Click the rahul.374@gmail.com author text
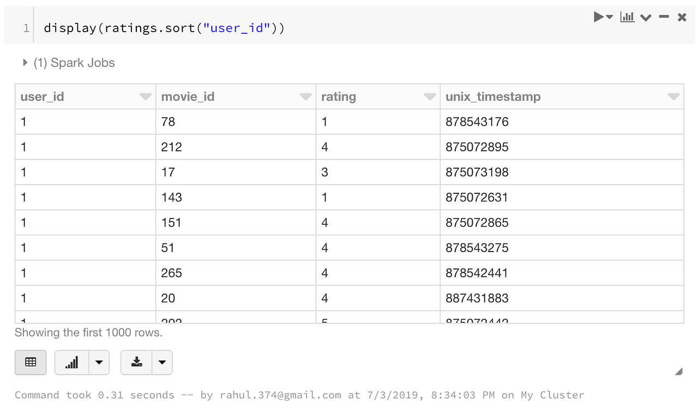 280,395
